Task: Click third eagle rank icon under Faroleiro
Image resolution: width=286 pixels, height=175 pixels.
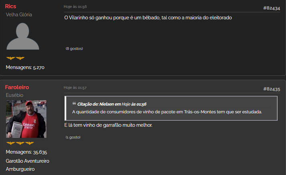Action: [30, 143]
